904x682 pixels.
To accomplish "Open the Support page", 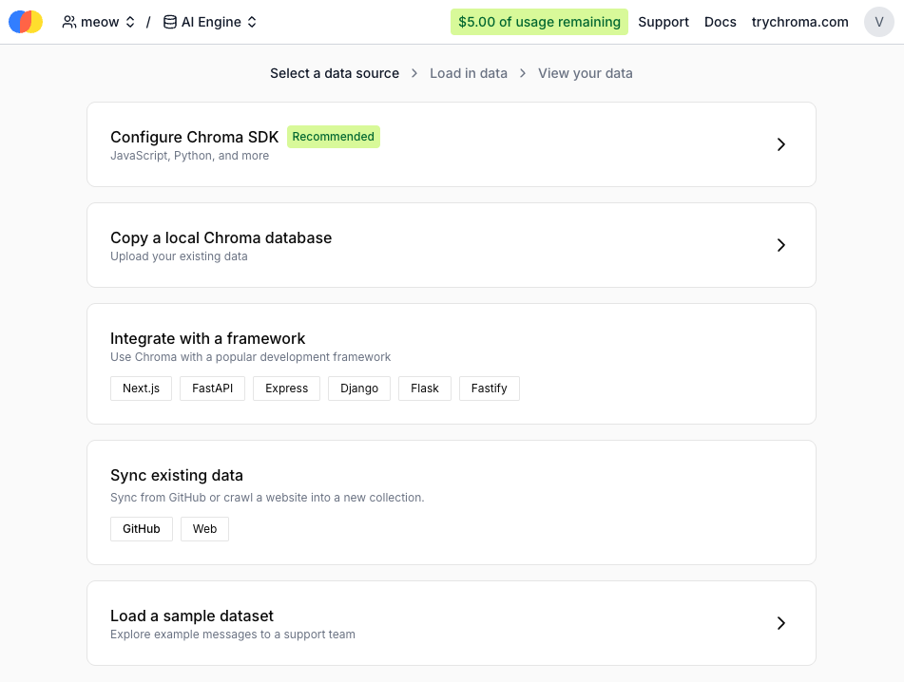I will coord(663,22).
